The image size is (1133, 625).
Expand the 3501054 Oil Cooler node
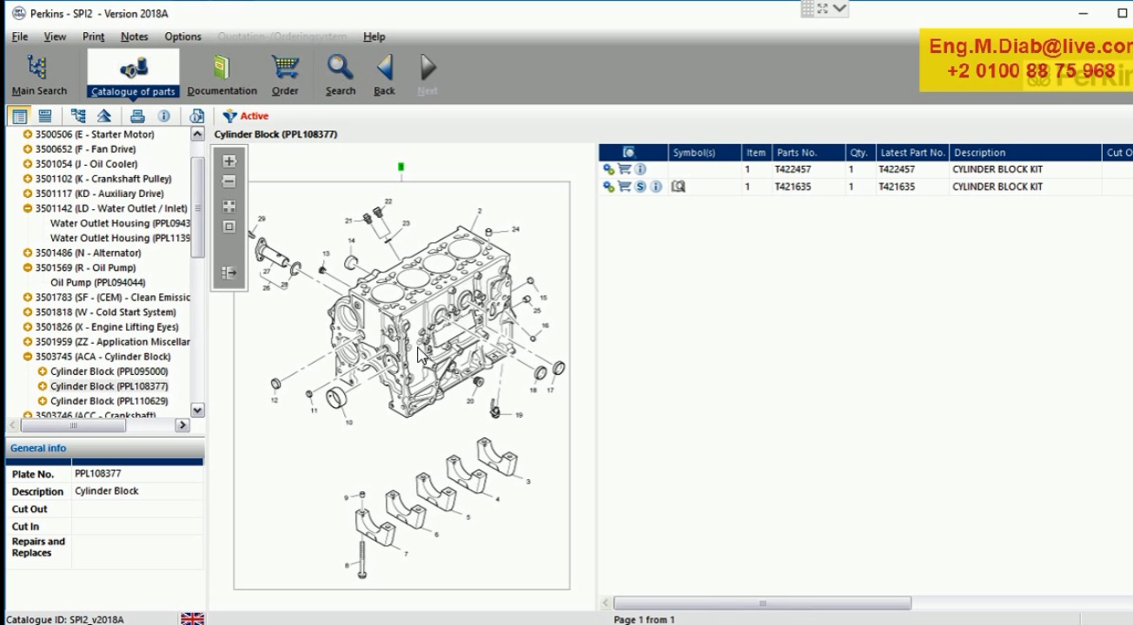28,164
